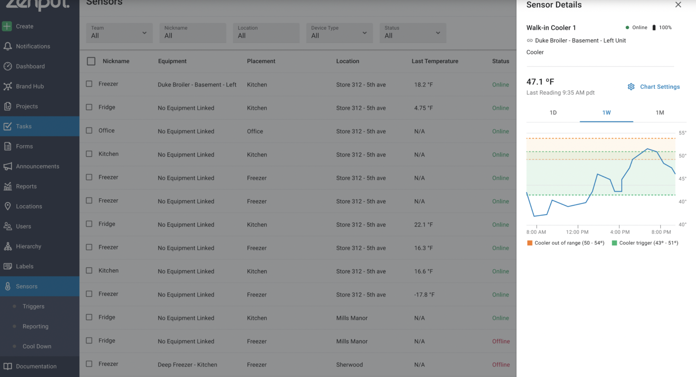This screenshot has width=696, height=377.
Task: Click the Status column header
Action: click(x=500, y=61)
